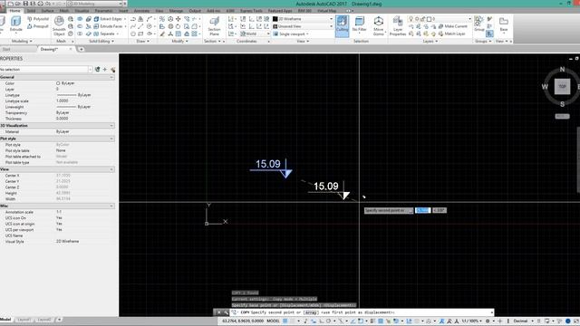This screenshot has height=326, width=580.
Task: Click the Separate solid tool
Action: [x=104, y=34]
